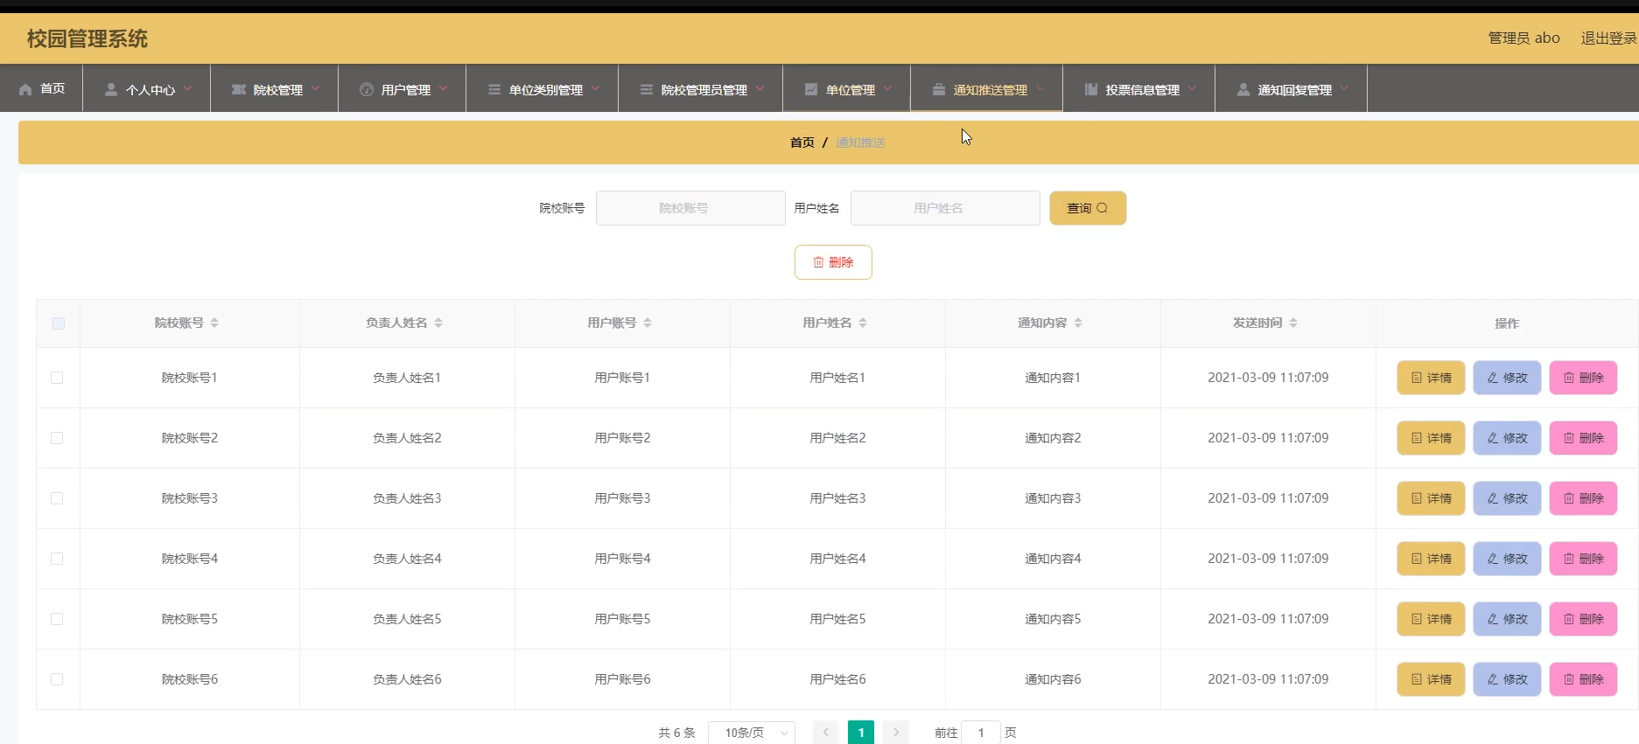Click the 查询 search button
This screenshot has height=744, width=1639.
point(1088,208)
